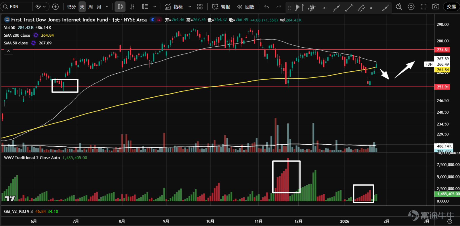
Task: Select the extended line drawing tool
Action: click(x=337, y=8)
